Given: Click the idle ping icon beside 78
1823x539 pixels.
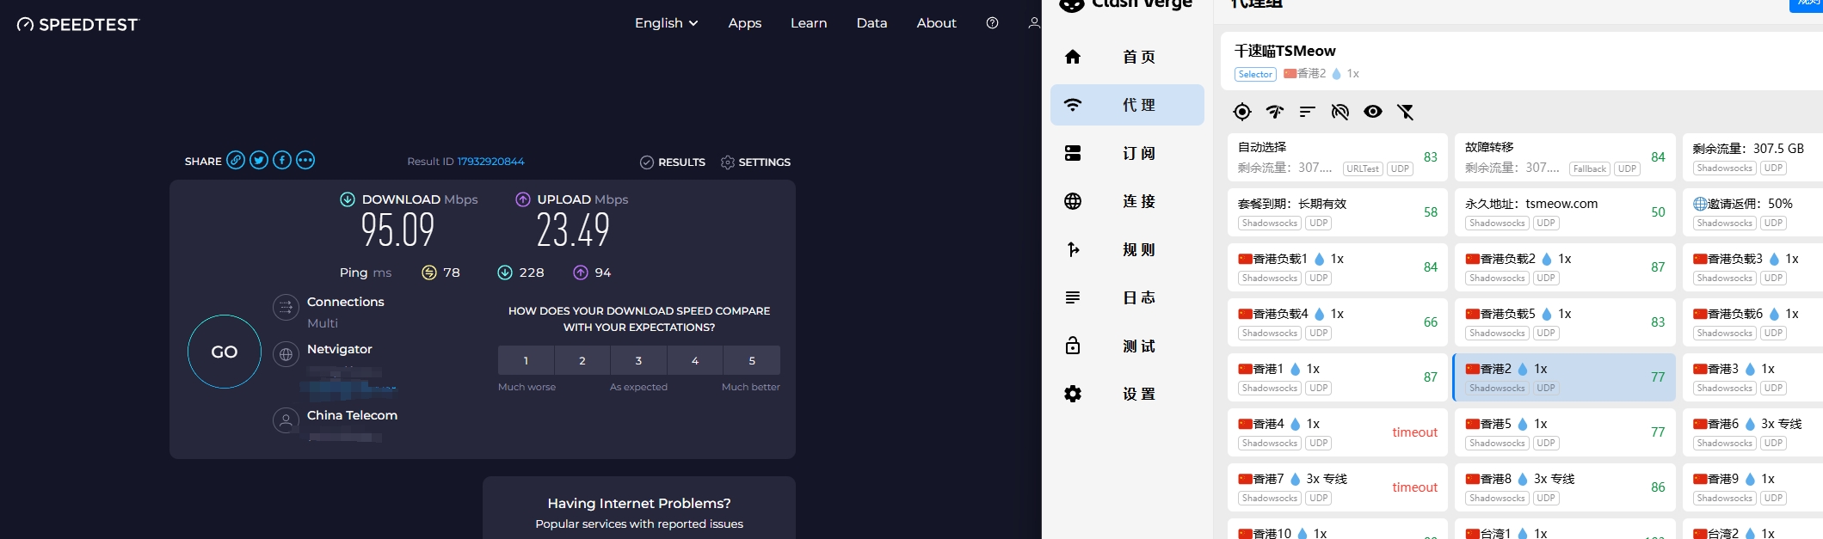Looking at the screenshot, I should pos(429,273).
